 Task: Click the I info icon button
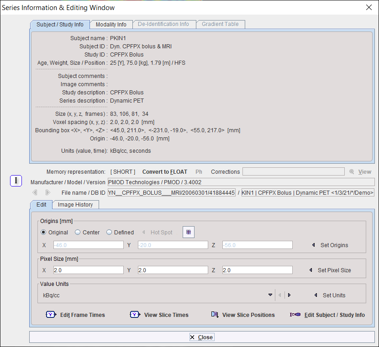coord(16,181)
